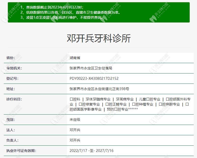The height and width of the screenshot is (158, 197).
Task: Click the value 湖南省
Action: (75, 58)
